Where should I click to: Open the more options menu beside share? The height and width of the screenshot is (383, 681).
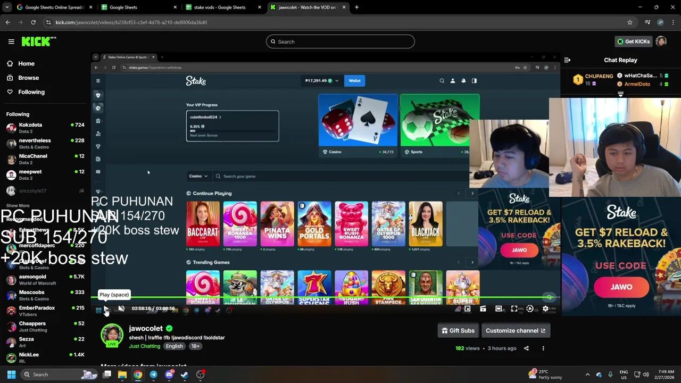543,348
